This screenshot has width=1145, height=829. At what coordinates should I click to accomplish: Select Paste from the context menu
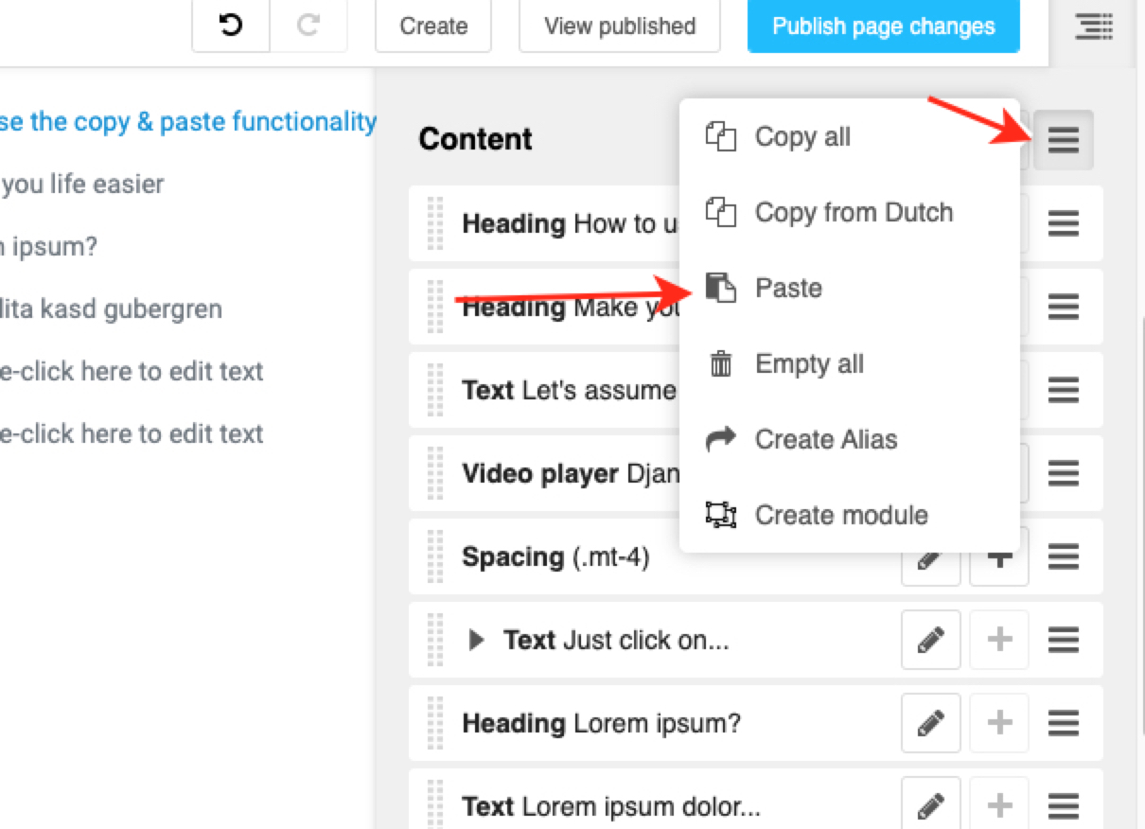click(788, 288)
